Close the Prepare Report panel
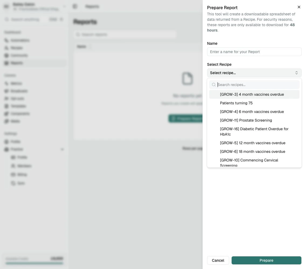 coord(299,7)
